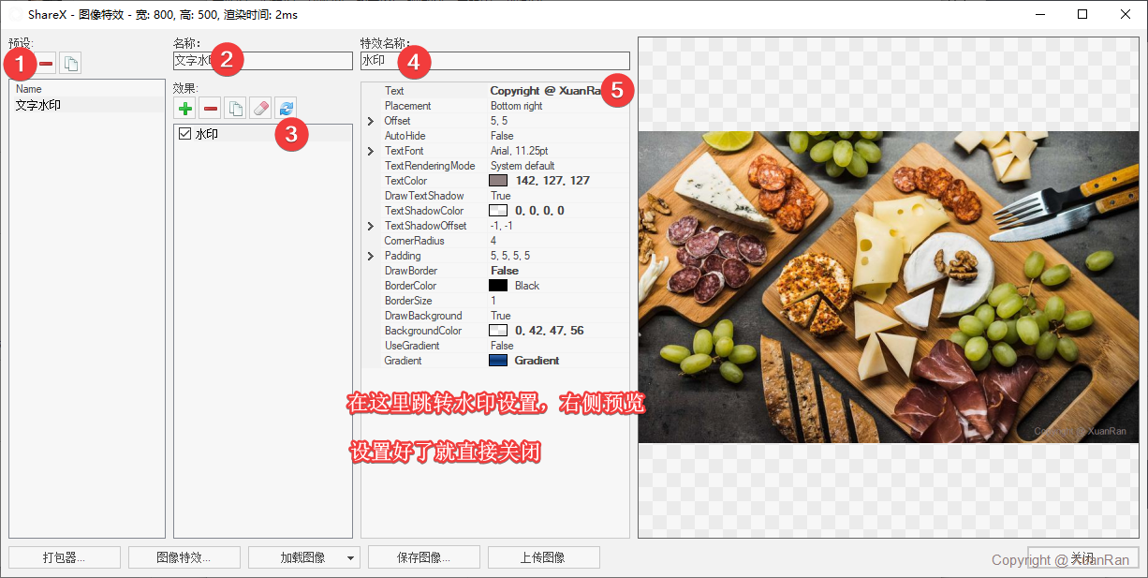1148x578 pixels.
Task: Duplicate the selected preset
Action: click(x=70, y=63)
